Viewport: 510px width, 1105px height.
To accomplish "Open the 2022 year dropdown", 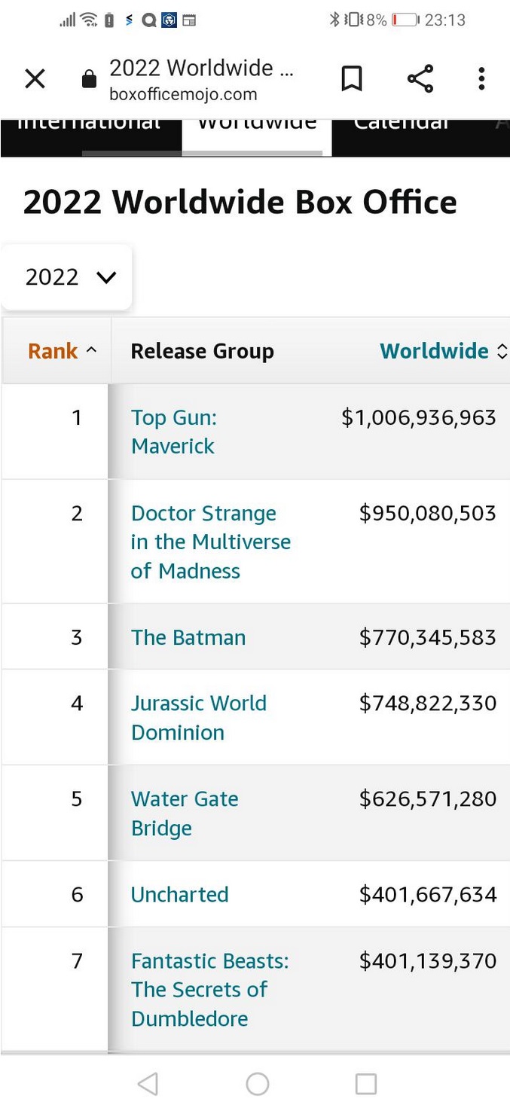I will 68,277.
